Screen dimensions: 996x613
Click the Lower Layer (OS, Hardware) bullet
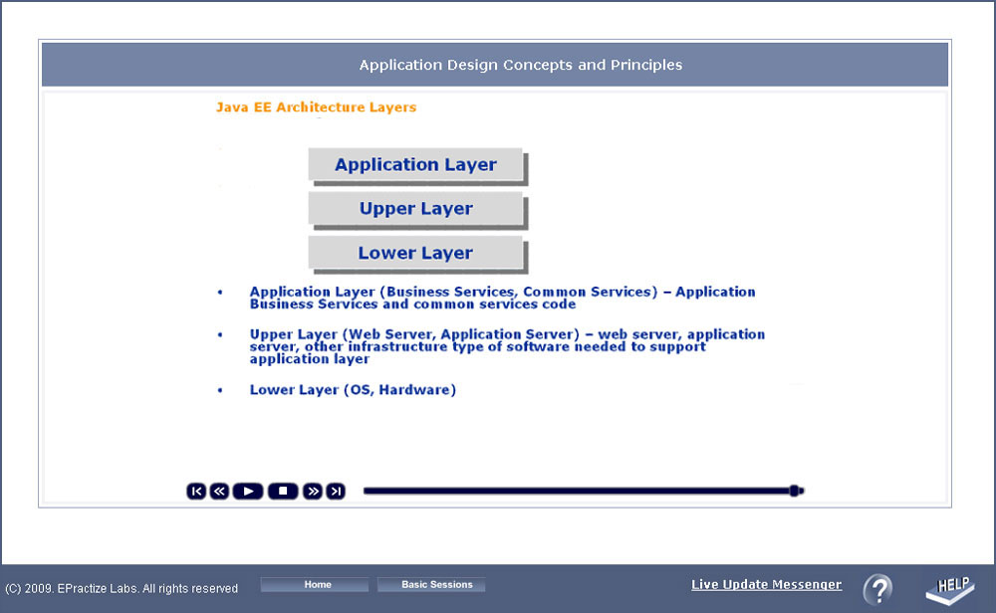tap(353, 390)
